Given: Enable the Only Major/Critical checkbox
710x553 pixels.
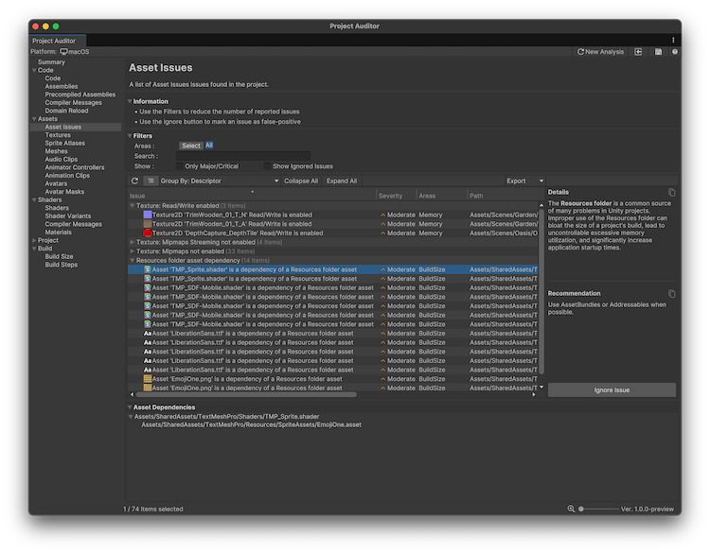Looking at the screenshot, I should 180,166.
